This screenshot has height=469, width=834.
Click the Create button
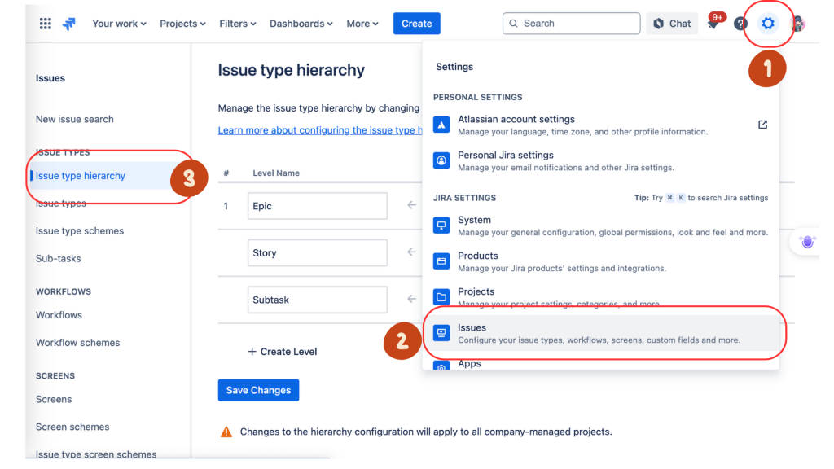416,24
